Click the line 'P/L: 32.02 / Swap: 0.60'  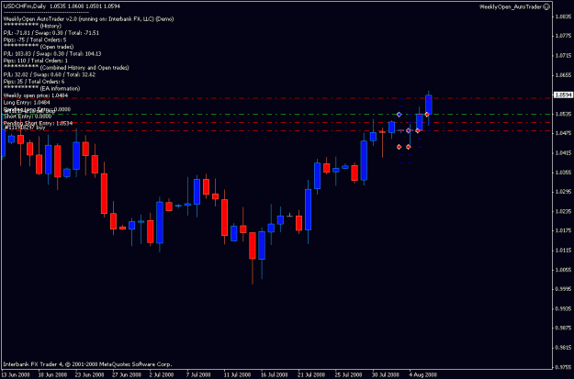point(49,74)
